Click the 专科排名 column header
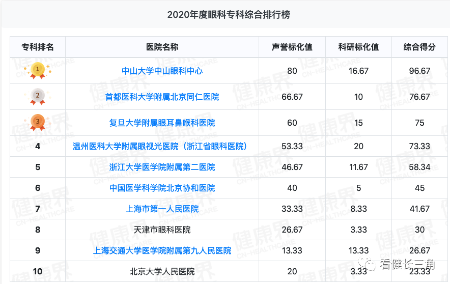The height and width of the screenshot is (284, 450). point(38,47)
